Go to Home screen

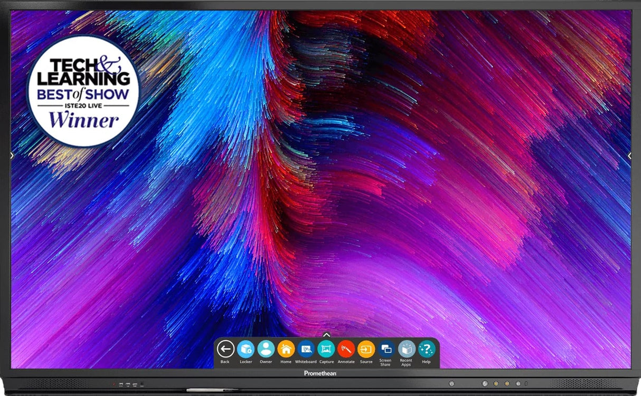coord(286,349)
